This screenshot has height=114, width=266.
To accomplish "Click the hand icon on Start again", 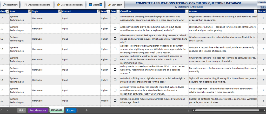I will [110, 5].
